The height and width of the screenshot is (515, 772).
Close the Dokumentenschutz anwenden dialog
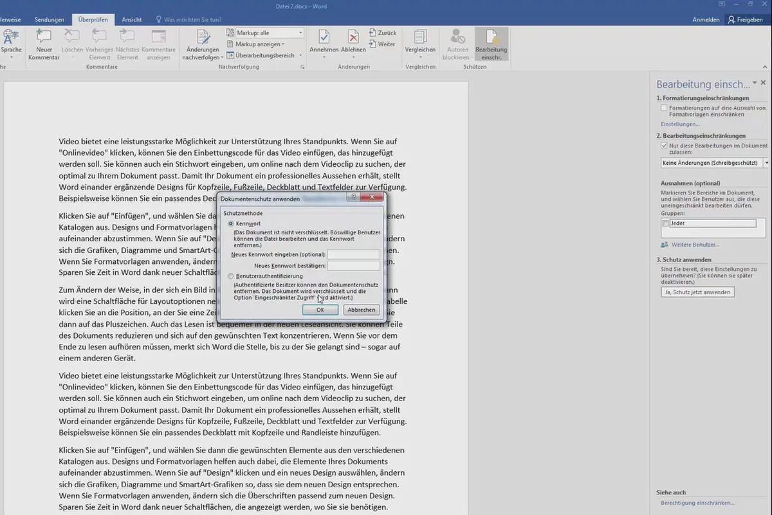click(372, 198)
